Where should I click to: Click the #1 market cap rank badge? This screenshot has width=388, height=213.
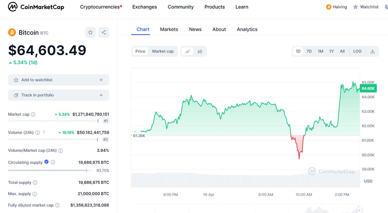coord(106,121)
